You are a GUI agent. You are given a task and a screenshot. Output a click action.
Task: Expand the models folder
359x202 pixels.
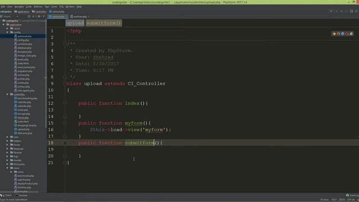7,160
